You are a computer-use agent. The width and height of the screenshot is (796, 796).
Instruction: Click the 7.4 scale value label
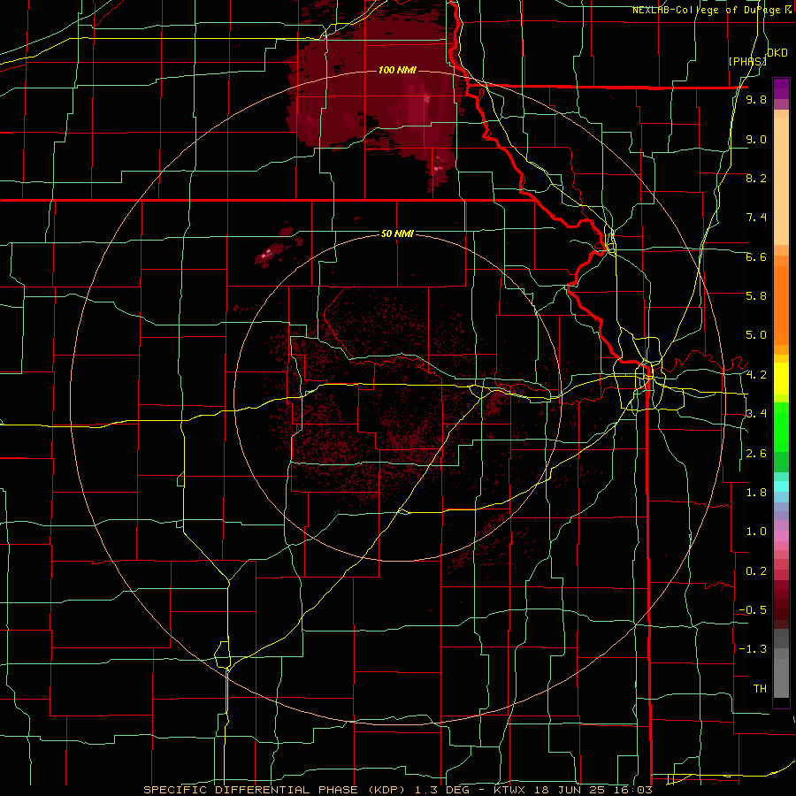pos(756,218)
